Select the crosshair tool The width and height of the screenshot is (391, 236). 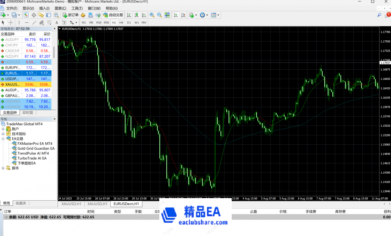11,23
